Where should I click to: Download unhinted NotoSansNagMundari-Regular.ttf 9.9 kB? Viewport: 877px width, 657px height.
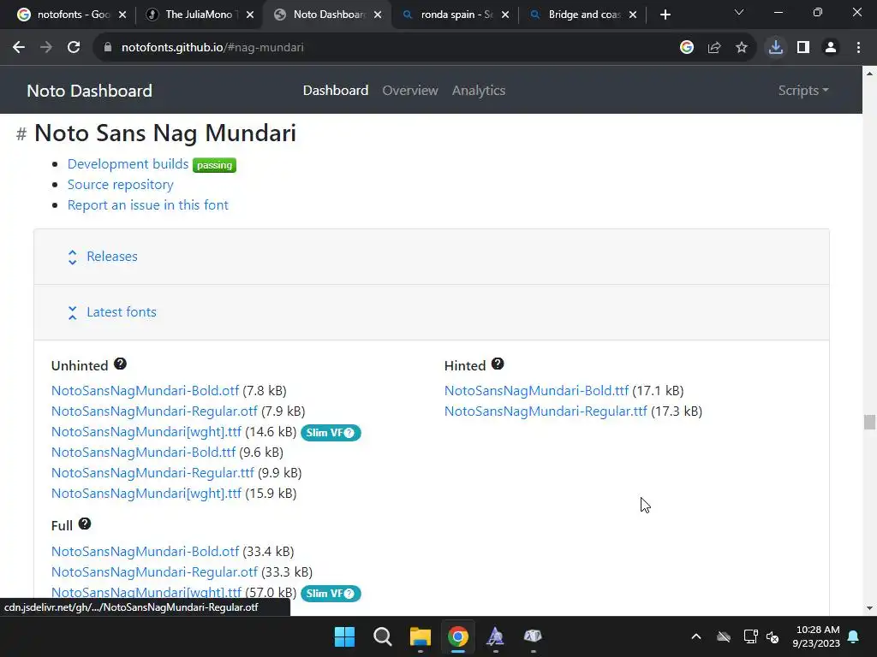click(152, 472)
